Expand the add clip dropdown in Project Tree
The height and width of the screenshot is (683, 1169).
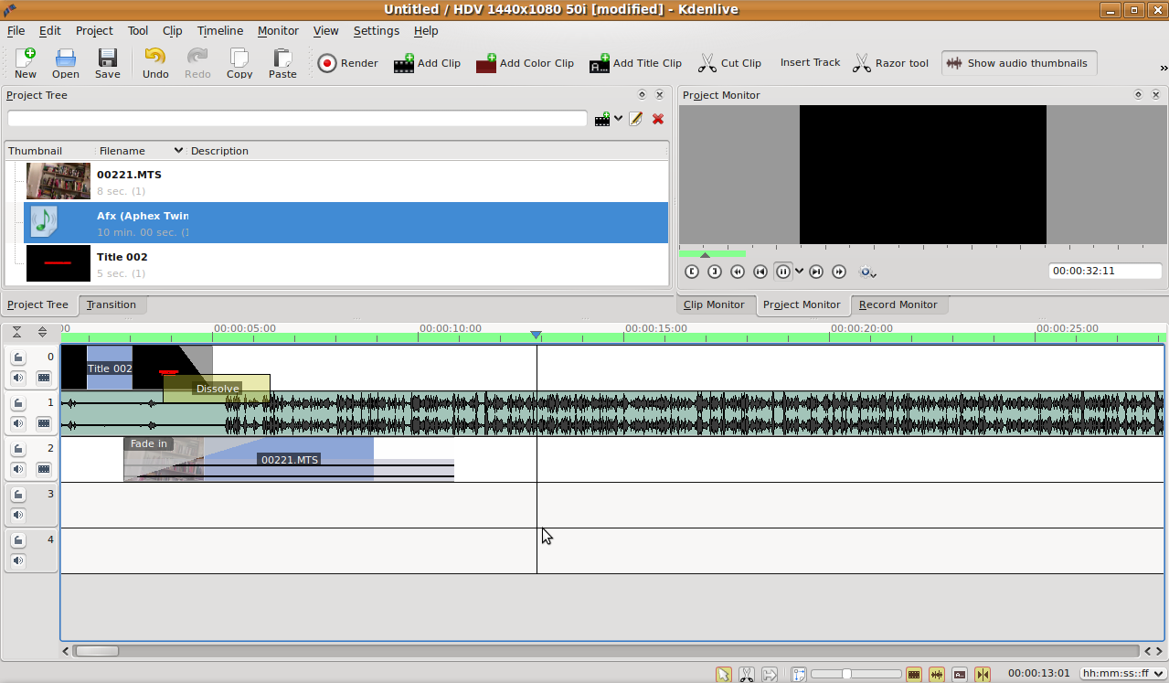pos(619,119)
